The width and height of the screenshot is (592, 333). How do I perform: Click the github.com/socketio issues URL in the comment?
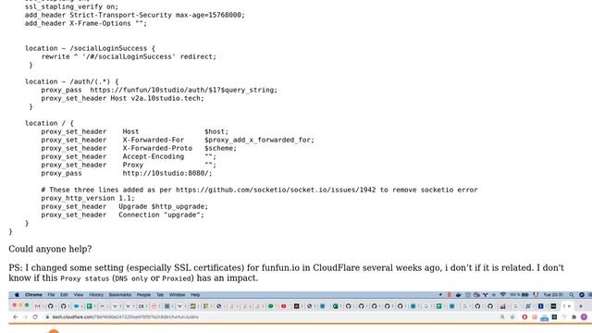coord(276,190)
